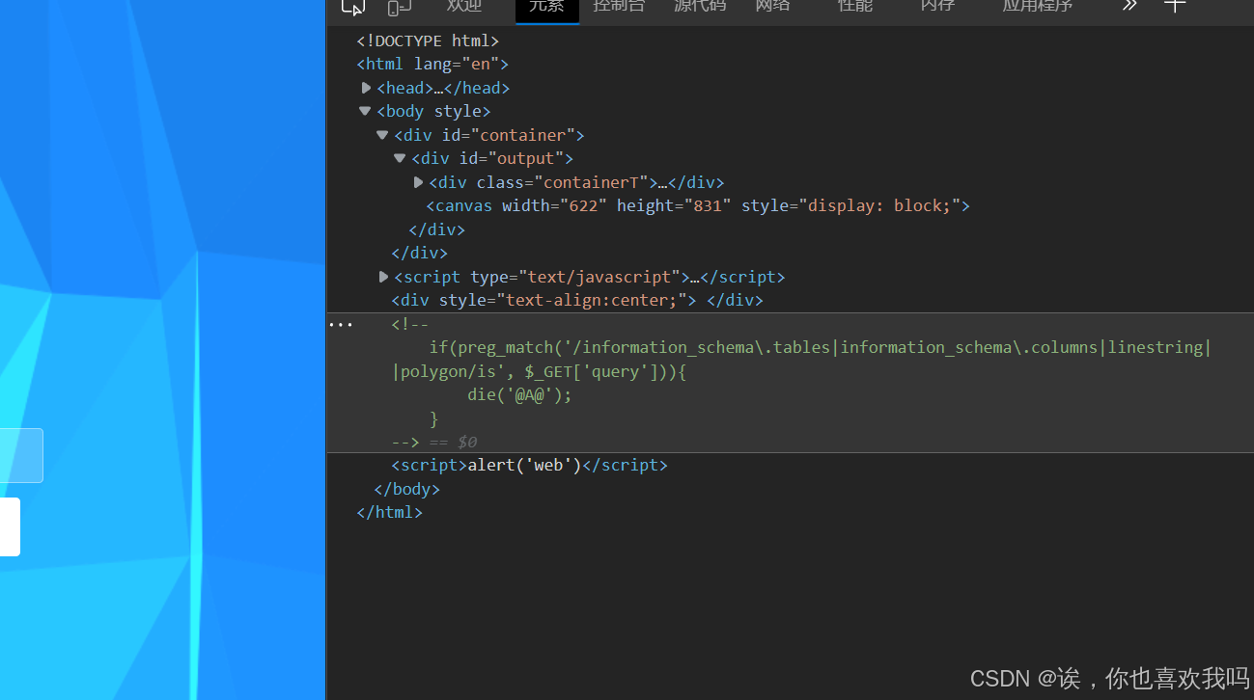Open the 应用程序 tab
The image size is (1254, 700).
(x=1038, y=6)
